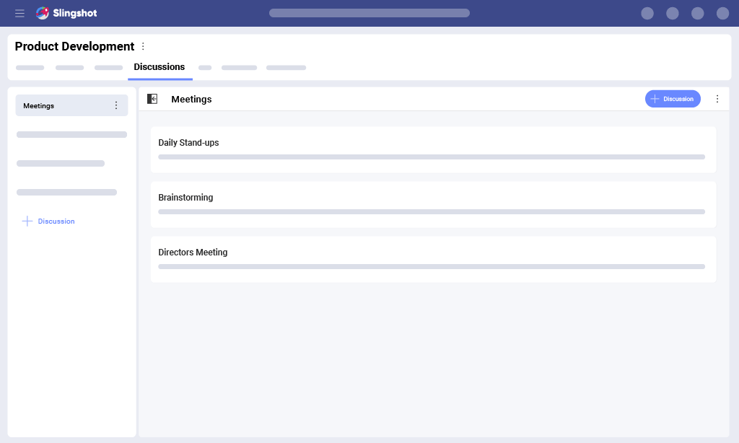Open the Brainstorming discussion

pyautogui.click(x=432, y=204)
